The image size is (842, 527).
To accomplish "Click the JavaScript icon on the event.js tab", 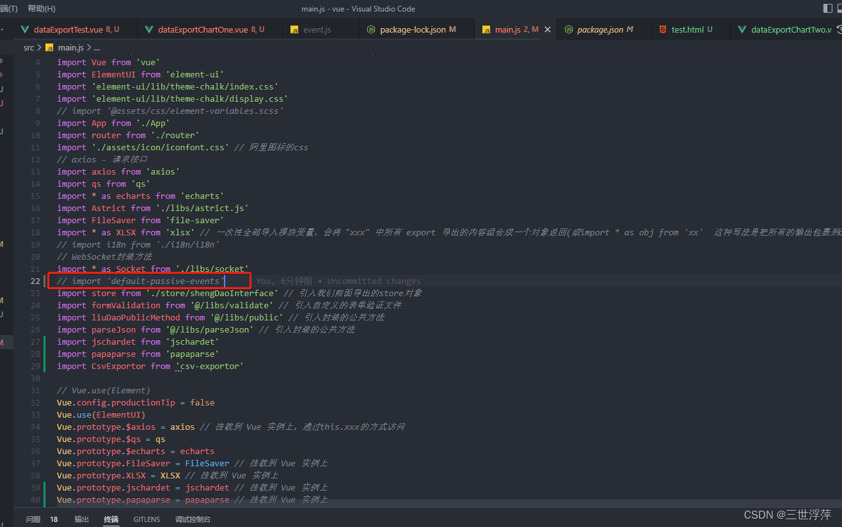I will [294, 29].
